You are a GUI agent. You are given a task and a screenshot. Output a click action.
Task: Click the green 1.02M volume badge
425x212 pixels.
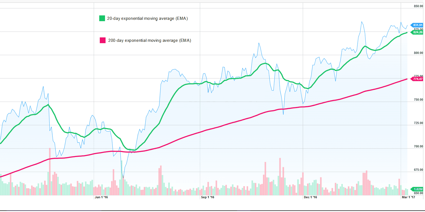click(x=417, y=189)
